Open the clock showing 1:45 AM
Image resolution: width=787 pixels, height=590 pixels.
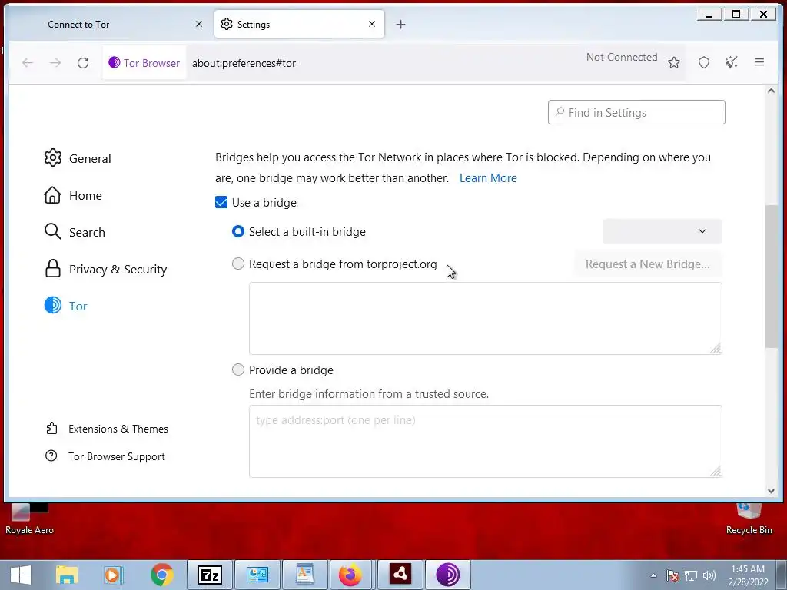(x=748, y=575)
